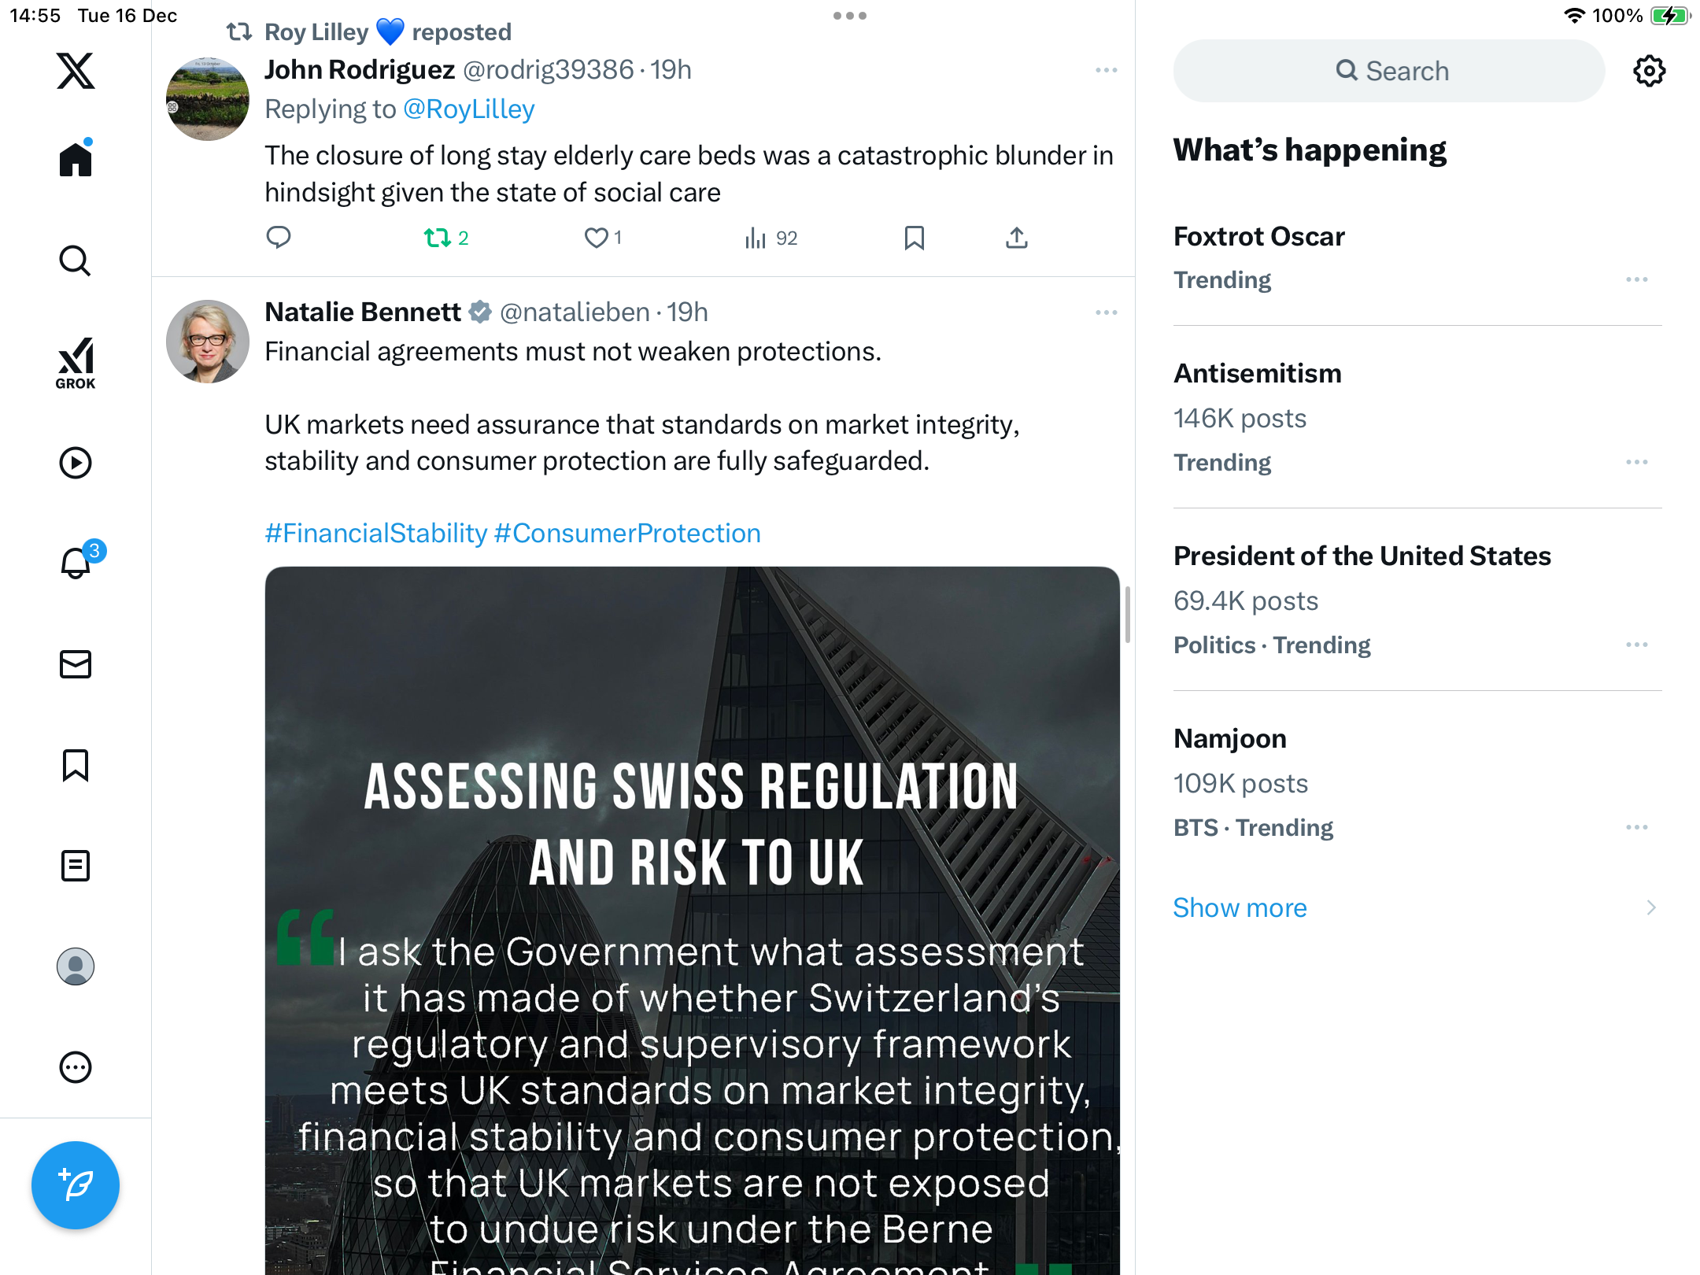The image size is (1700, 1275).
Task: Open President of the United States trend
Action: click(x=1362, y=556)
